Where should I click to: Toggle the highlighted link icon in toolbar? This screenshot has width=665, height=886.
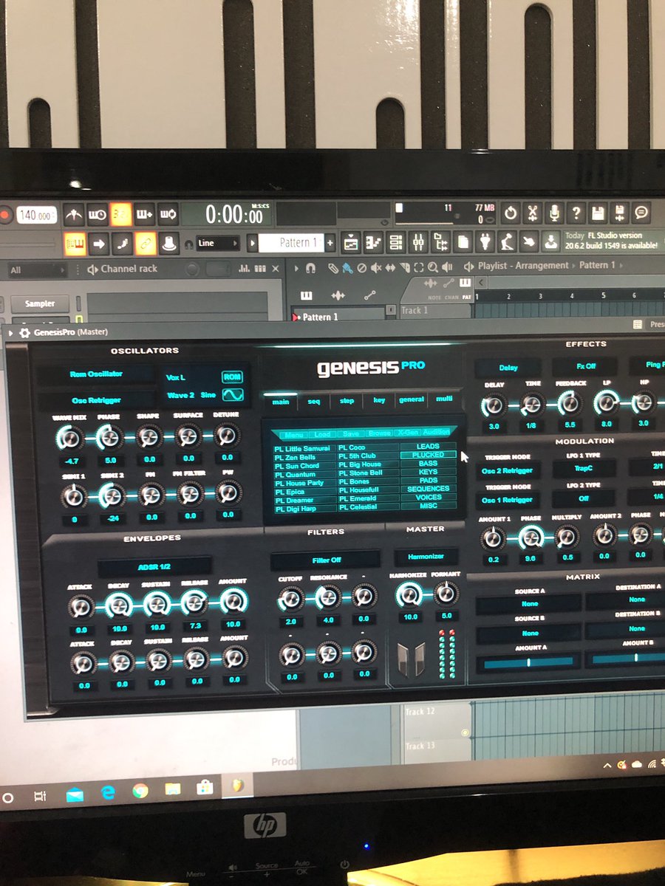click(146, 243)
